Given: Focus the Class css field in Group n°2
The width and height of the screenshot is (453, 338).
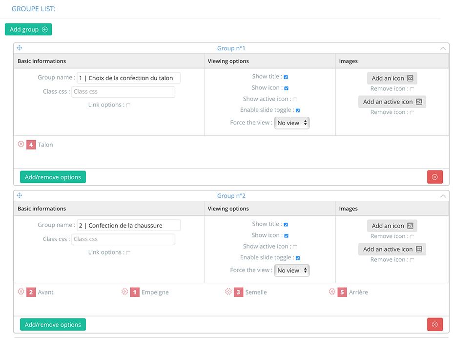Looking at the screenshot, I should click(x=123, y=239).
